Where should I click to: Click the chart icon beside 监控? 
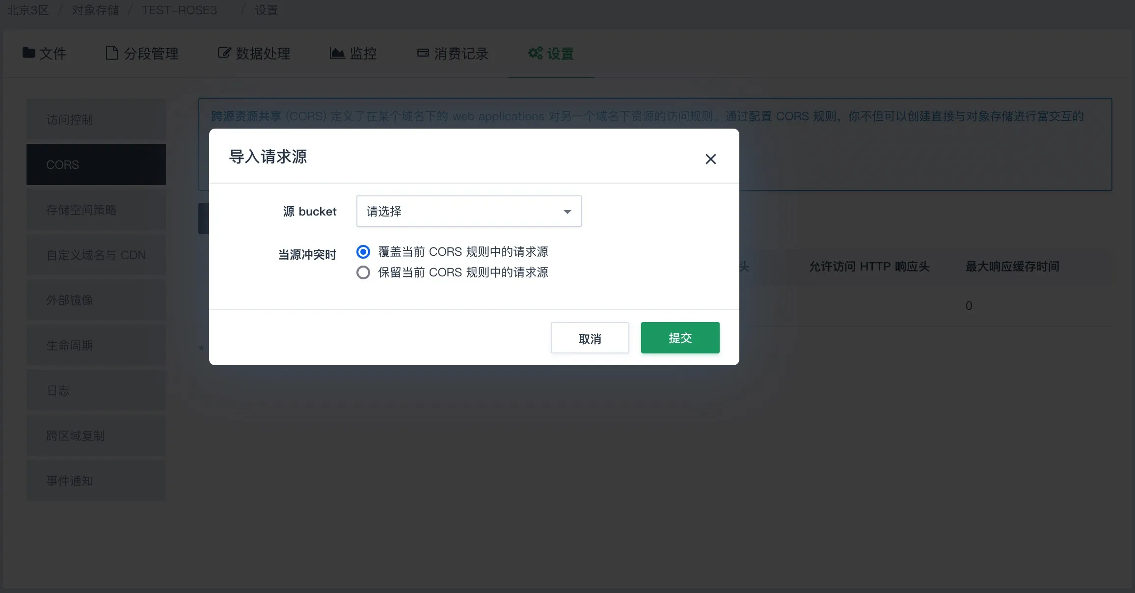(337, 53)
